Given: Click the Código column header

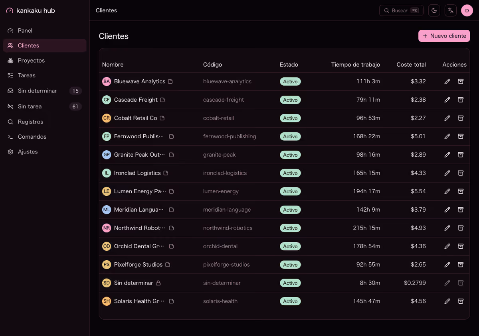Looking at the screenshot, I should 213,65.
